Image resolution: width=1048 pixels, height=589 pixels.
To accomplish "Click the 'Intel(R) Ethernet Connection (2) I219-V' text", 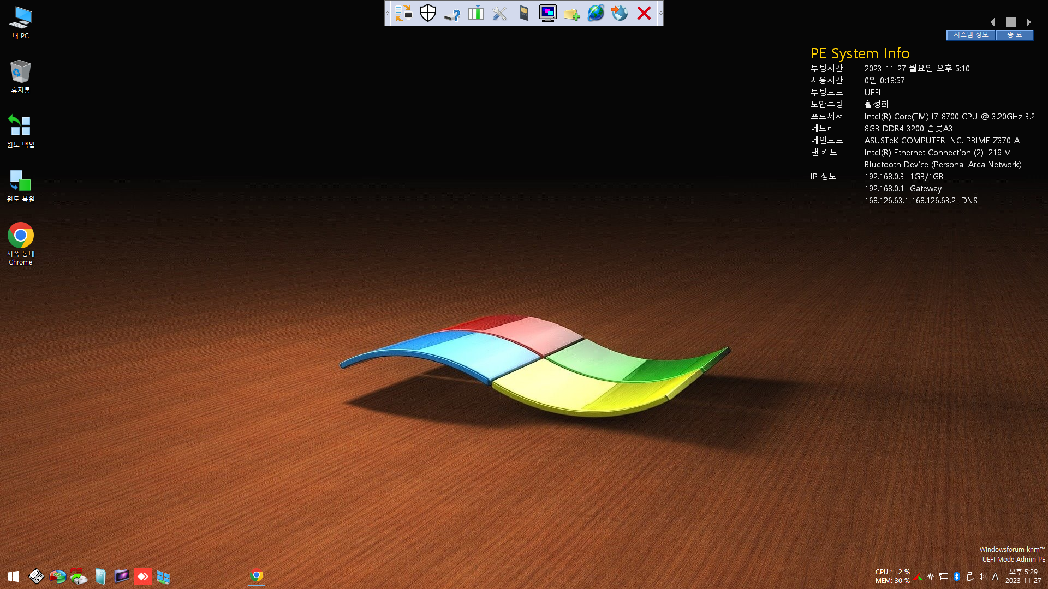I will click(x=937, y=153).
